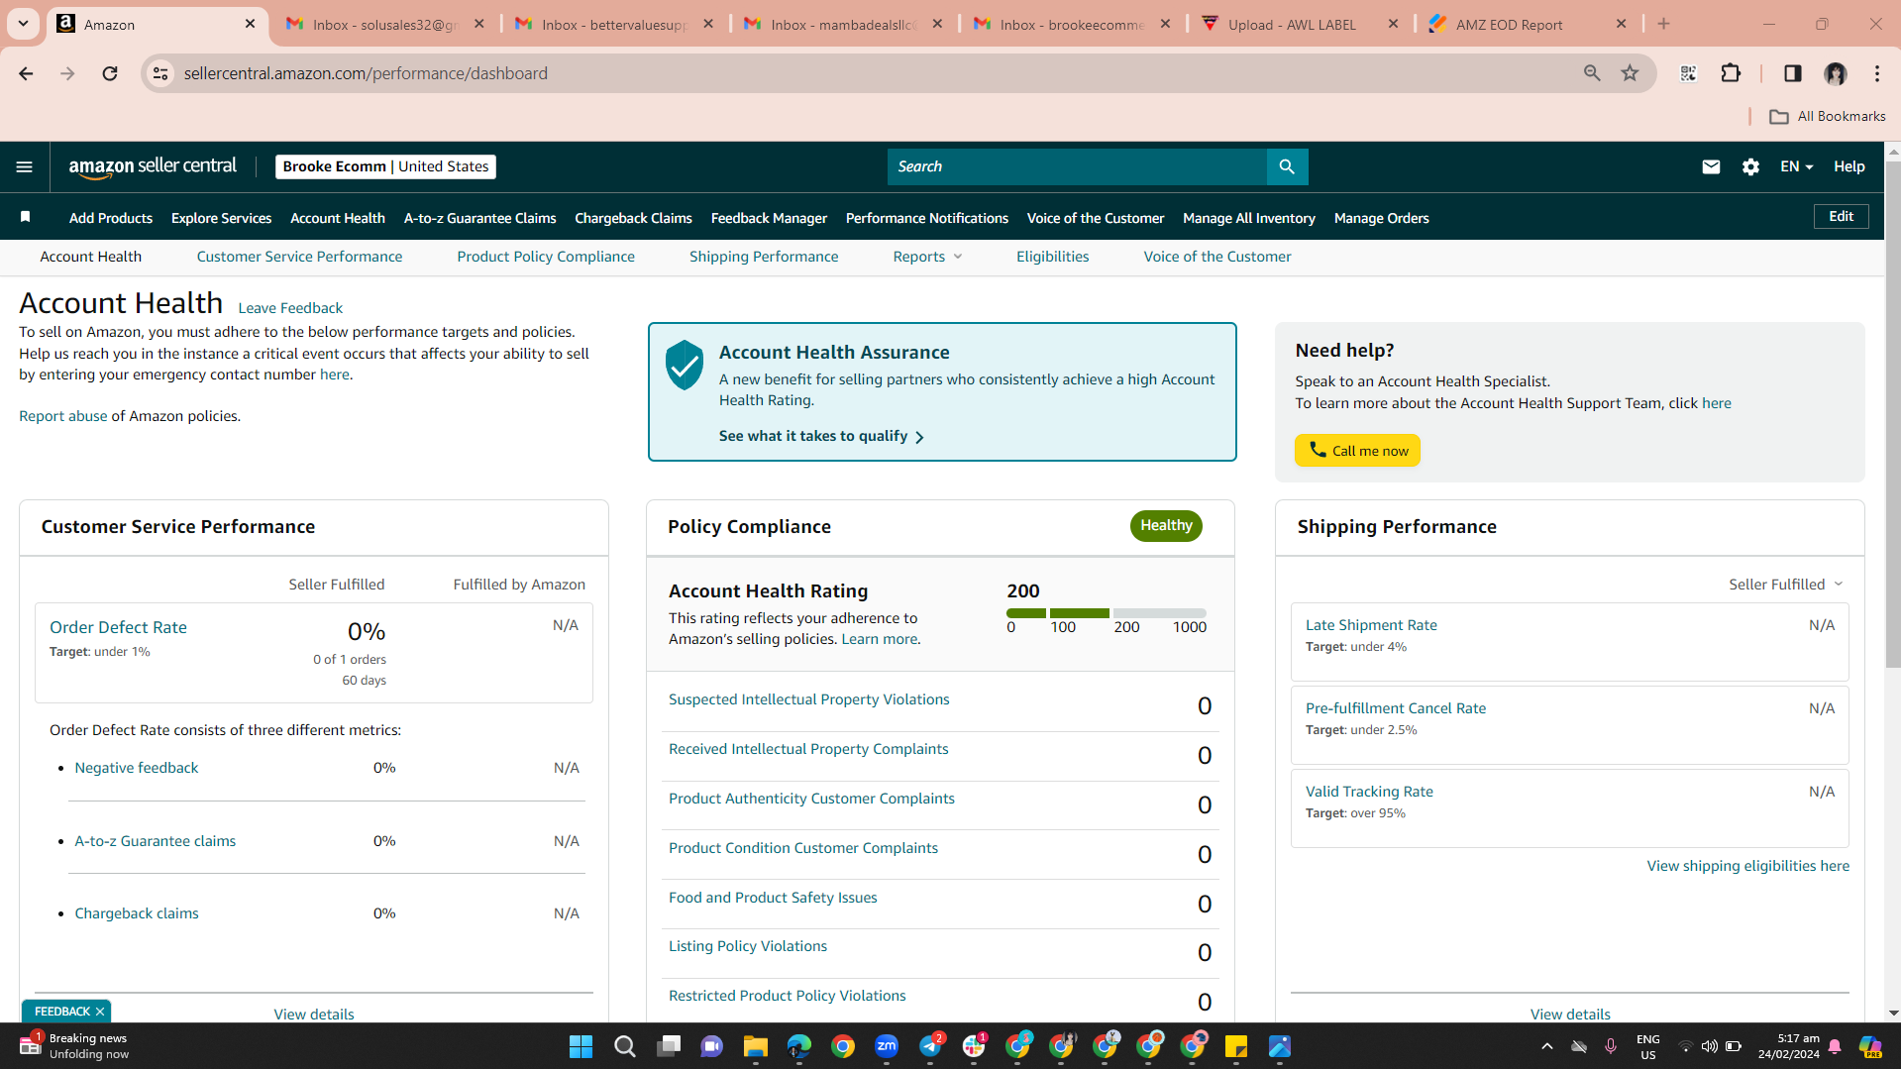The image size is (1901, 1069).
Task: Open Order Defect Rate link
Action: pyautogui.click(x=118, y=627)
